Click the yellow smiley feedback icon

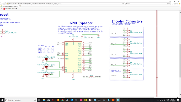coord(179,4)
